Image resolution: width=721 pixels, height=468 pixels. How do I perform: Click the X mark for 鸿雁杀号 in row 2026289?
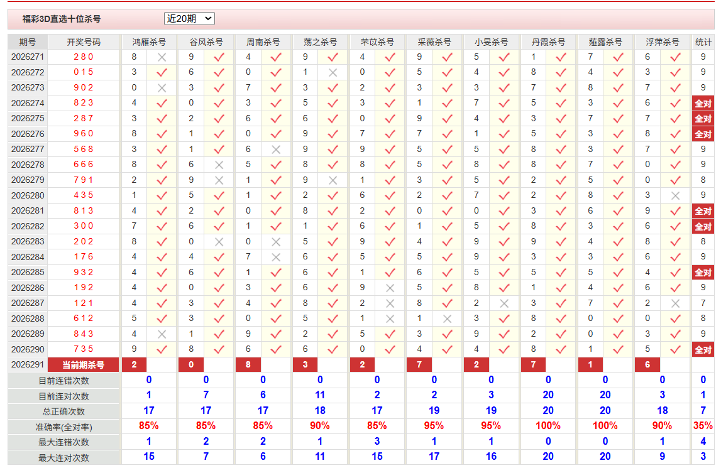click(162, 334)
